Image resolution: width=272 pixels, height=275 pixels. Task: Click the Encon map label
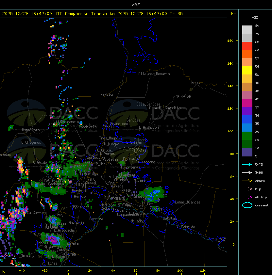coord(196,83)
